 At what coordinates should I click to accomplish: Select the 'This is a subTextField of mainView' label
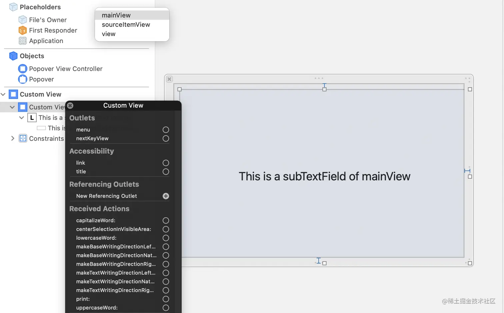pos(324,176)
